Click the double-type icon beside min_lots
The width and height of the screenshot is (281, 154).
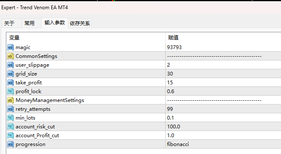[x=11, y=117]
